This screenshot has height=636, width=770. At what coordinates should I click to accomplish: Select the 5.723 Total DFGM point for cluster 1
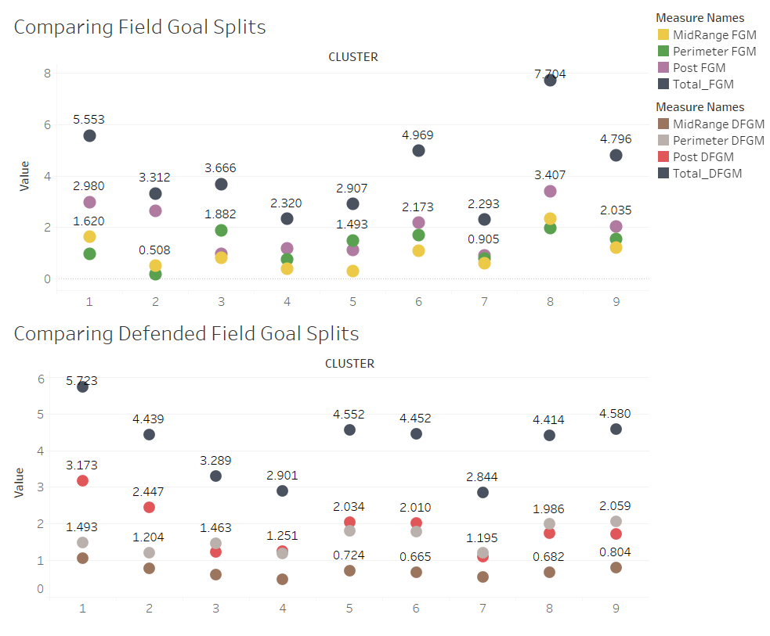click(x=82, y=387)
